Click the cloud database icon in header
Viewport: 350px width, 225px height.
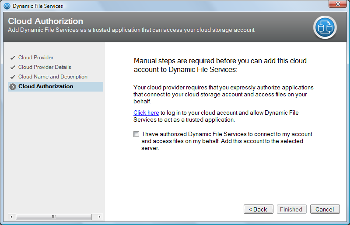[x=325, y=27]
